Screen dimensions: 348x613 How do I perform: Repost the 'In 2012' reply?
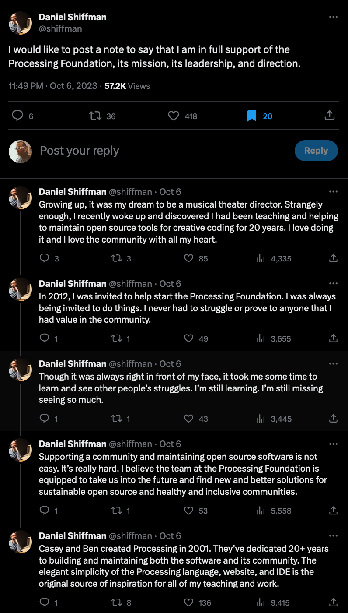(116, 338)
